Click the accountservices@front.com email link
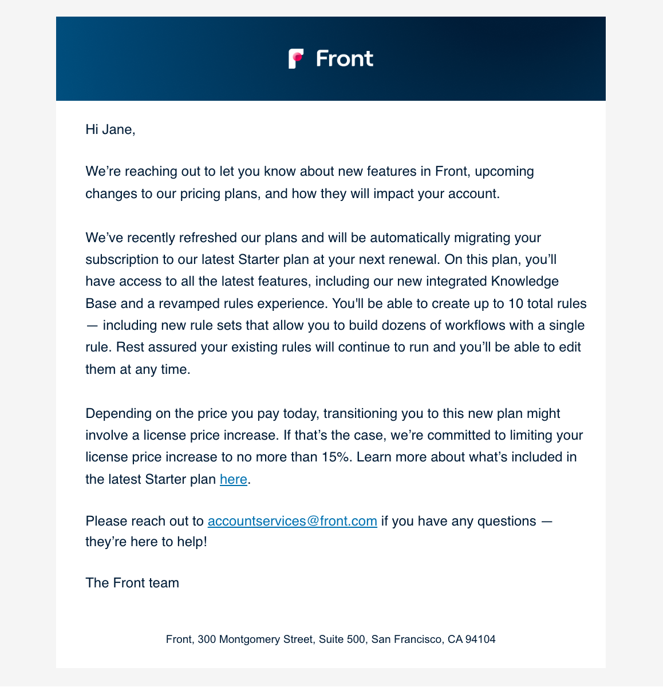Viewport: 663px width, 687px height. click(x=292, y=521)
